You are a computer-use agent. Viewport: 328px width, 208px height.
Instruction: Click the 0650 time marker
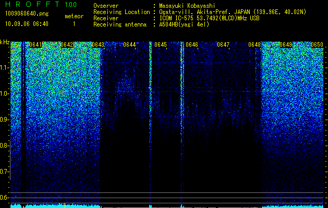[x=317, y=45]
